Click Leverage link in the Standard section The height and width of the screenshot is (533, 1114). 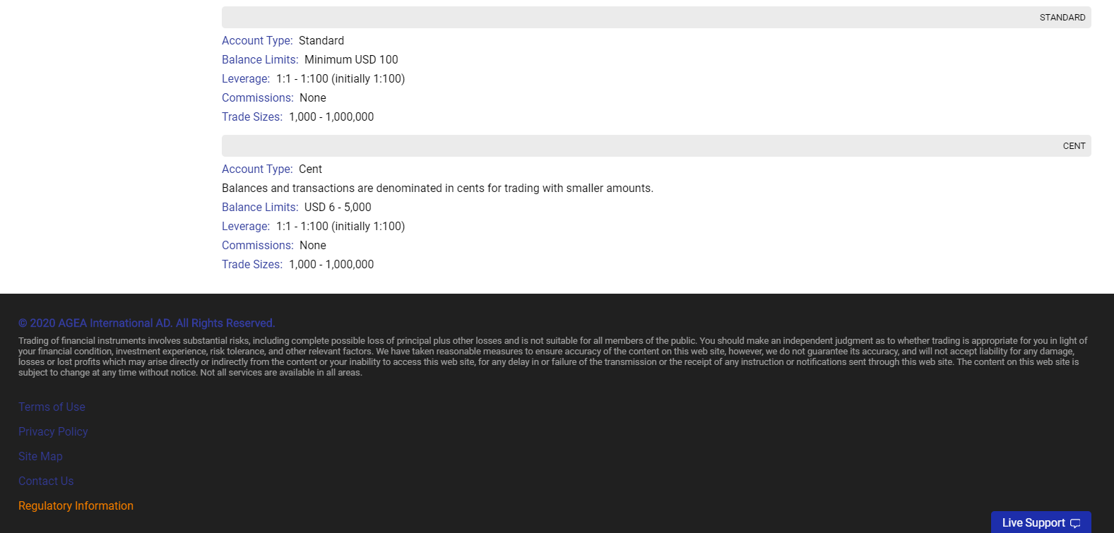(x=246, y=79)
